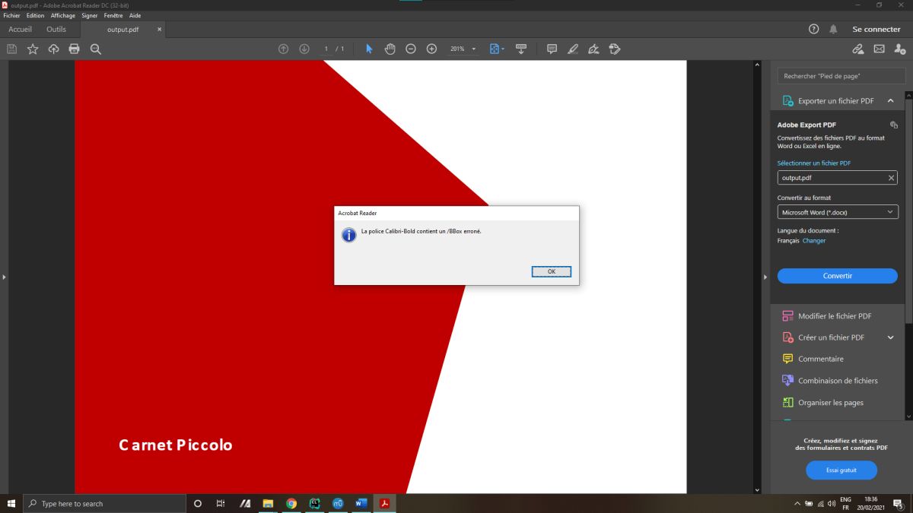
Task: Click Se connecter sign-in button
Action: click(x=876, y=29)
